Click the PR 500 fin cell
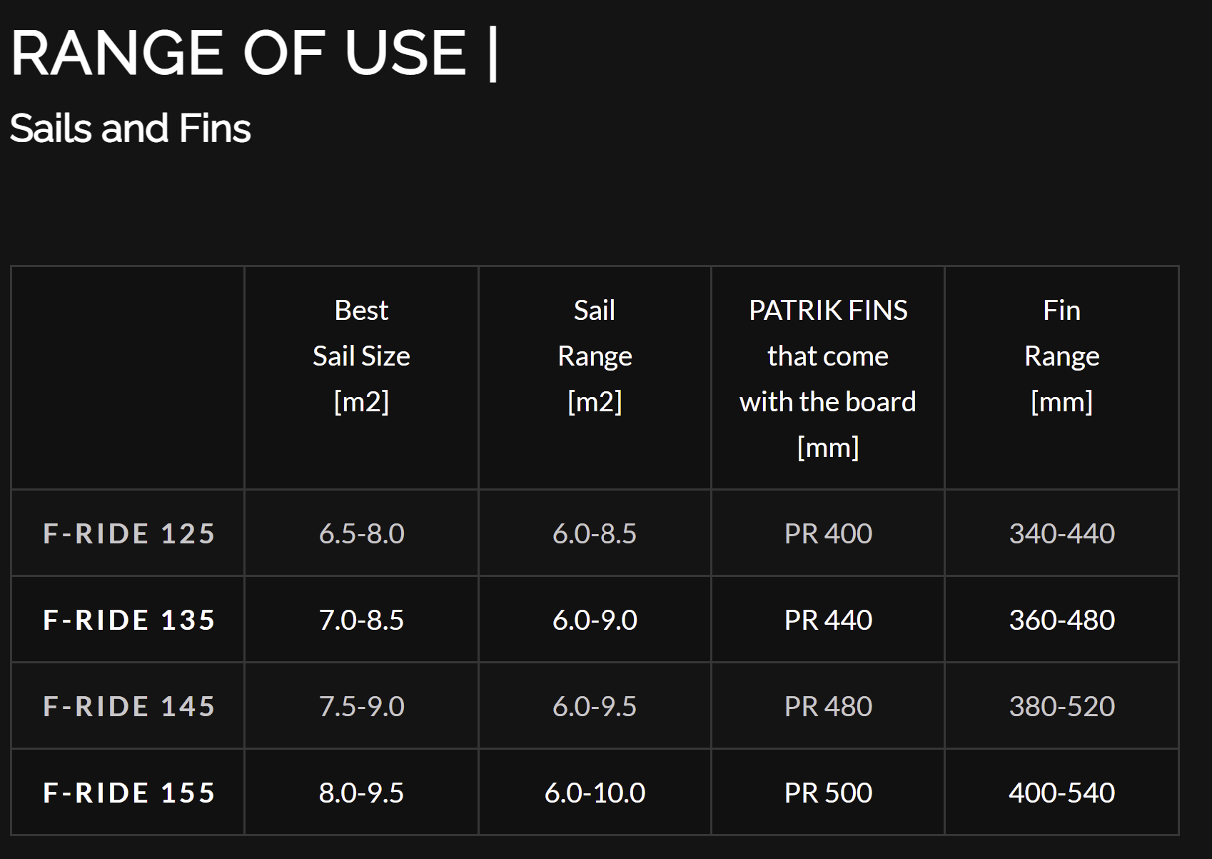Screen dimensions: 1212x859 pyautogui.click(x=828, y=793)
